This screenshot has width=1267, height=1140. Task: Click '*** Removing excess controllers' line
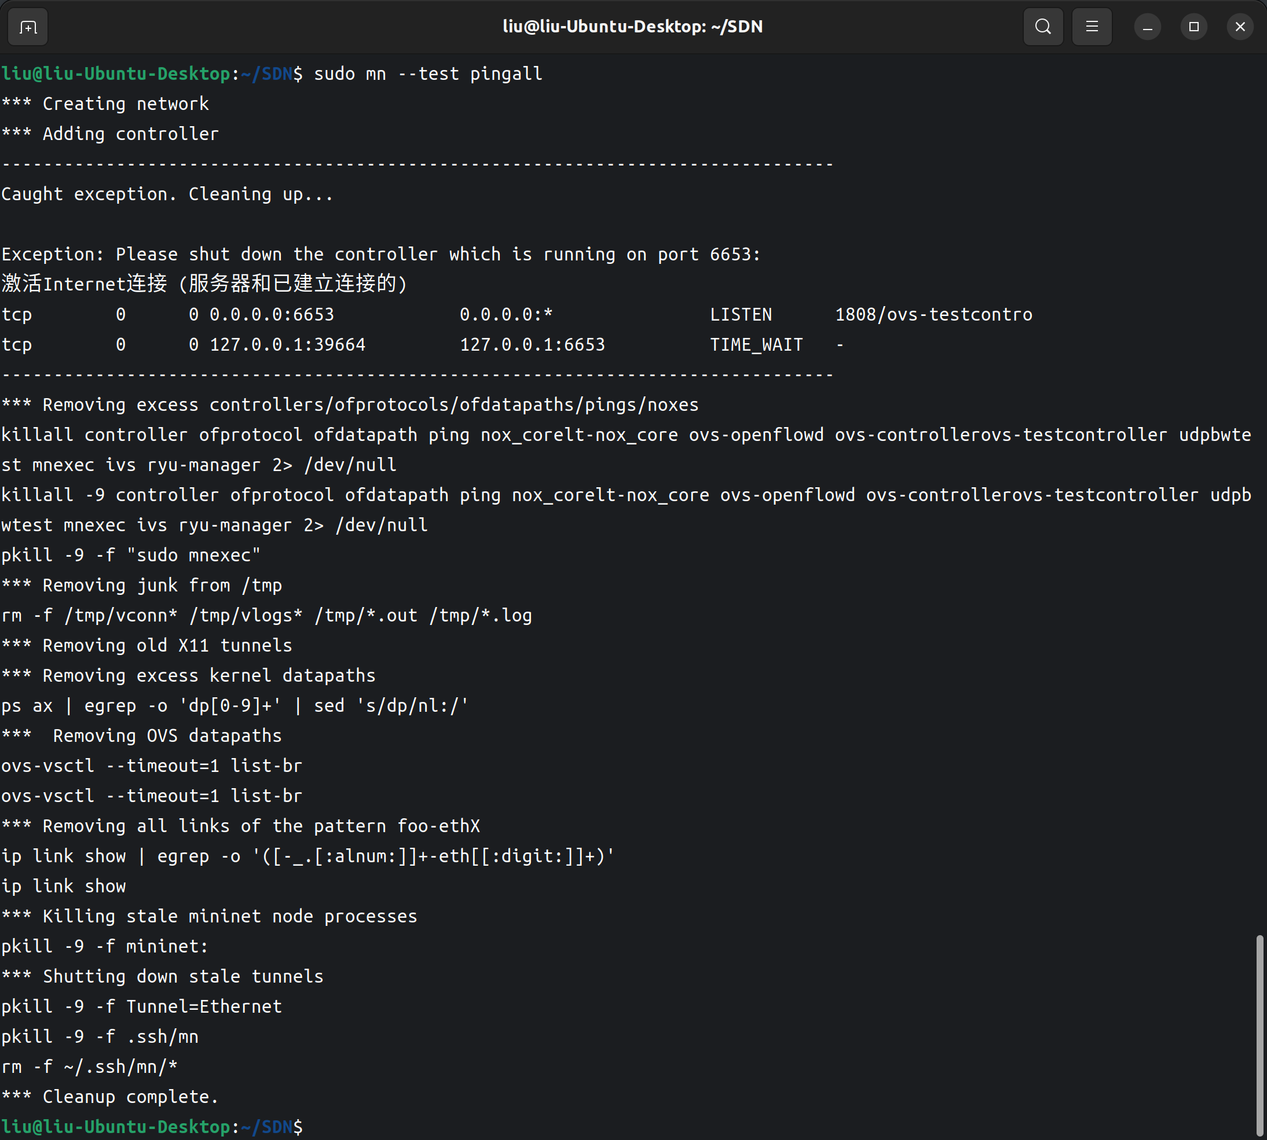point(350,404)
